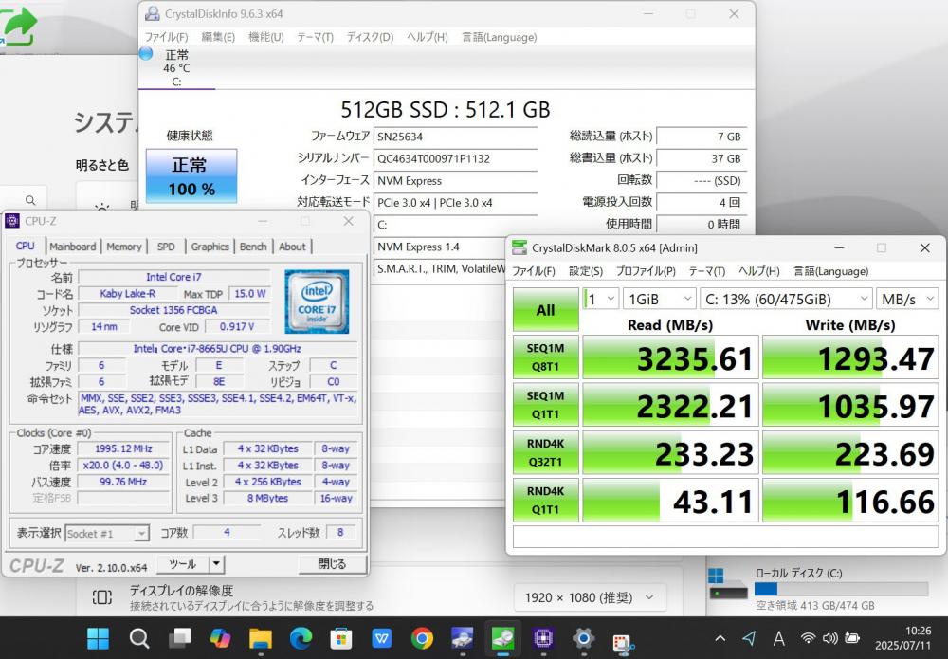Open Task View icon on taskbar
Image resolution: width=948 pixels, height=659 pixels.
click(x=179, y=638)
